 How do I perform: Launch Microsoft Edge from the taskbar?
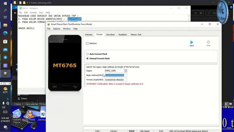(x=5, y=33)
